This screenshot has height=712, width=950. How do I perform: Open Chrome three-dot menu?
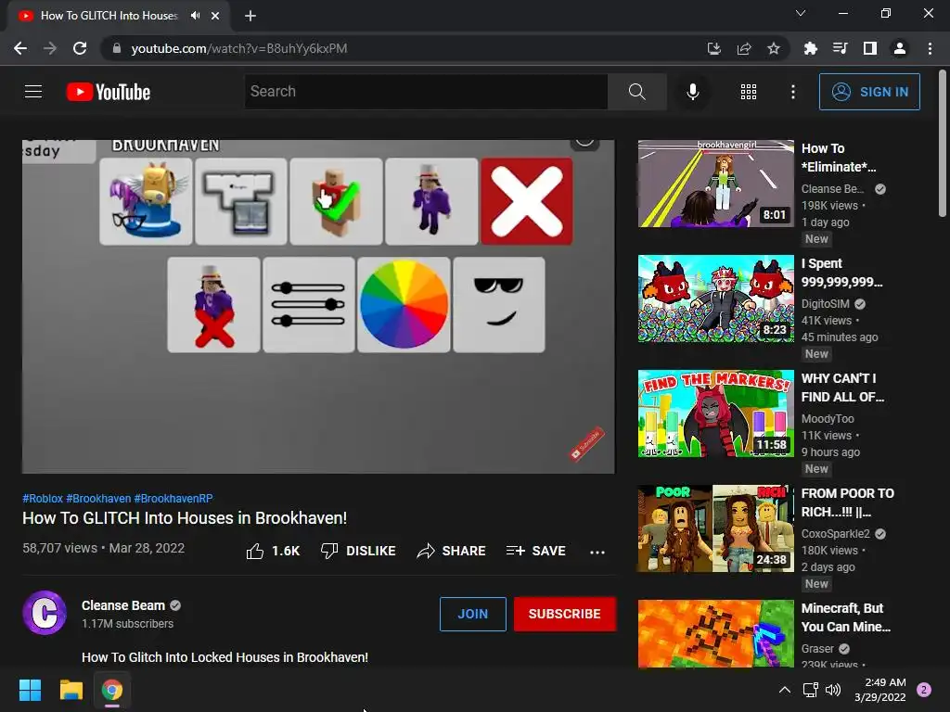(x=930, y=48)
